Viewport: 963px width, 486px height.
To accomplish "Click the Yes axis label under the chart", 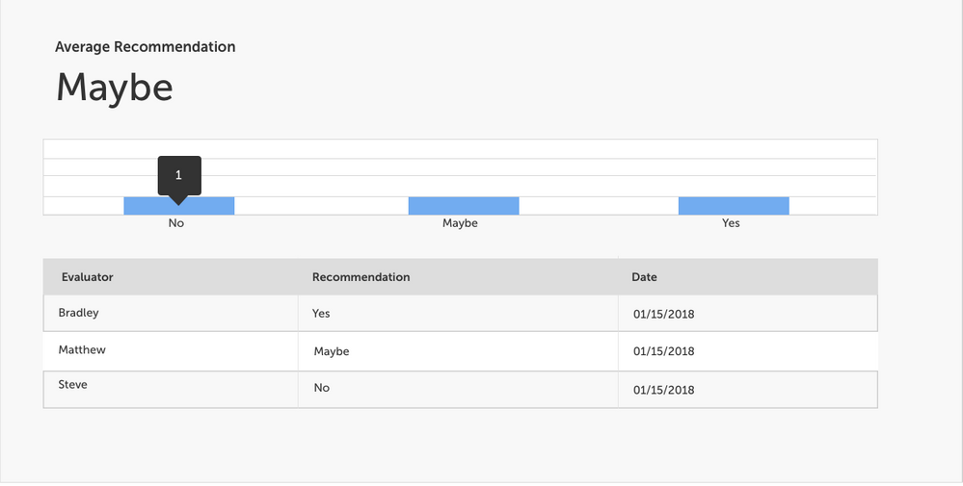I will (x=731, y=223).
